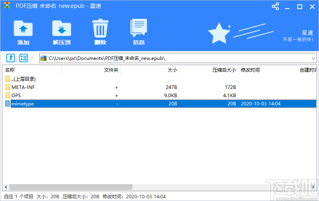This screenshot has height=201, width=319.
Task: Click the + marker in OPS row
Action: tap(116, 96)
